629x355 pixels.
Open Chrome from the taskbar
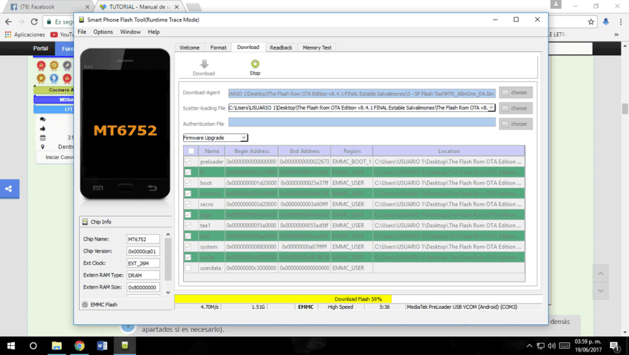(80, 346)
